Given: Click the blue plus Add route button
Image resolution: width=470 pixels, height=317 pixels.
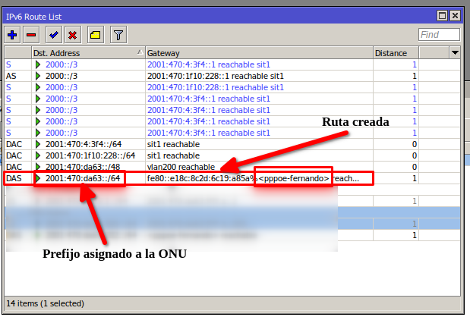Looking at the screenshot, I should (12, 34).
